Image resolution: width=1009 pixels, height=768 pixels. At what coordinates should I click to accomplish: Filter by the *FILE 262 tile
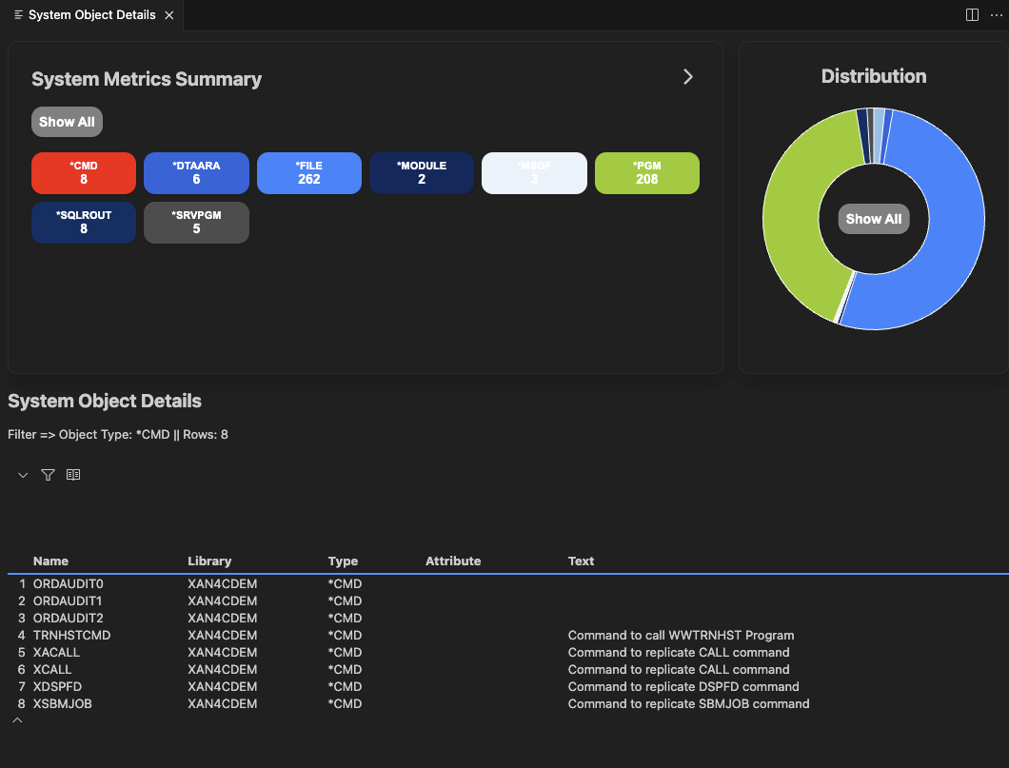(x=309, y=172)
